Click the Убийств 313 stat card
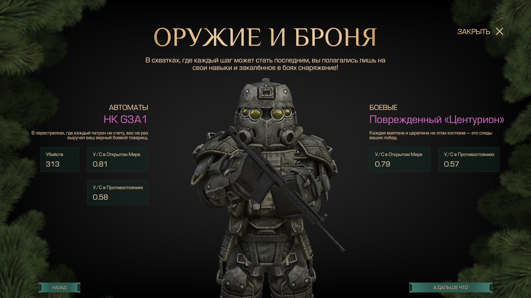531x298 pixels. point(60,159)
